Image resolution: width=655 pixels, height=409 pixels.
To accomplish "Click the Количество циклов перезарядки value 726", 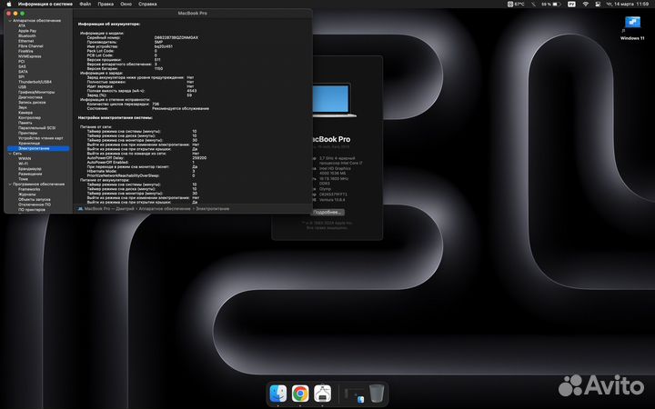I will click(x=156, y=104).
